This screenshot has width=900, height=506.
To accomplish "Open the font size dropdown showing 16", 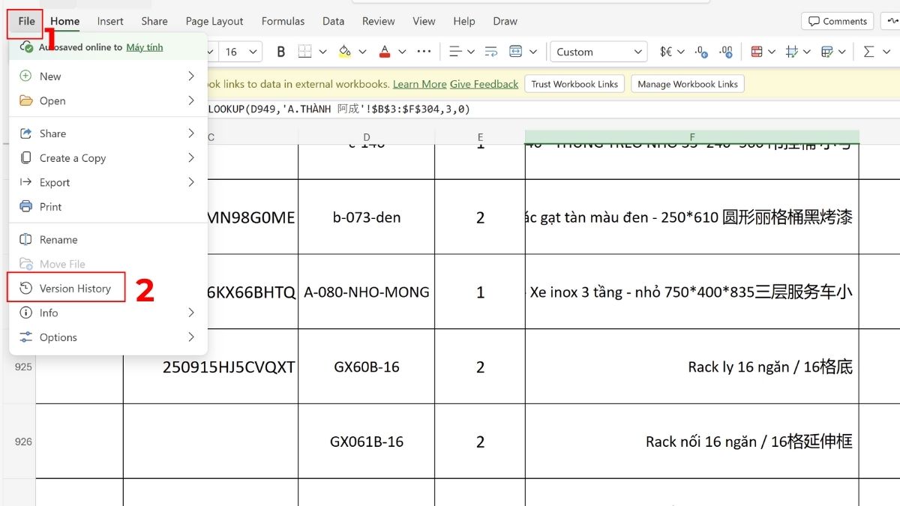I will (x=253, y=52).
